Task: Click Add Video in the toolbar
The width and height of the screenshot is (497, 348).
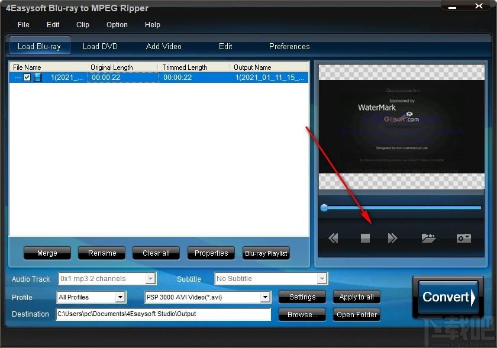Action: pos(163,46)
